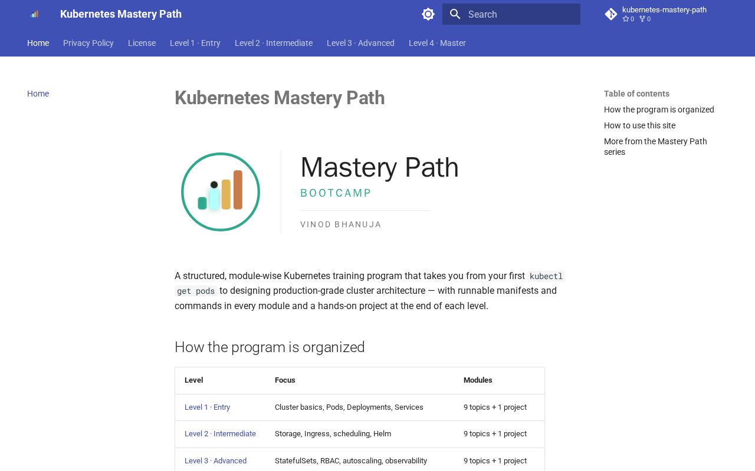The width and height of the screenshot is (755, 471).
Task: Focus the Search input field
Action: [511, 14]
